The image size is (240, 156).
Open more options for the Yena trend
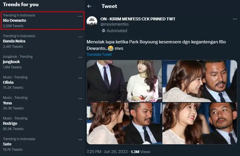click(80, 99)
